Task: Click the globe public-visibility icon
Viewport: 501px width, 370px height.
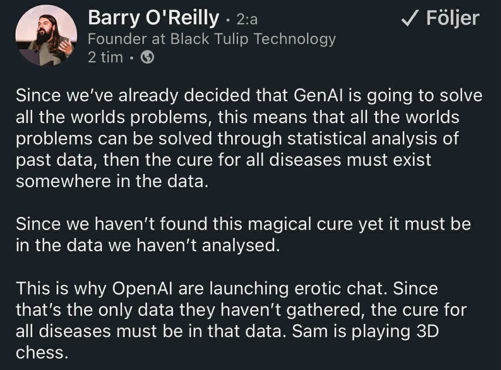Action: coord(147,57)
